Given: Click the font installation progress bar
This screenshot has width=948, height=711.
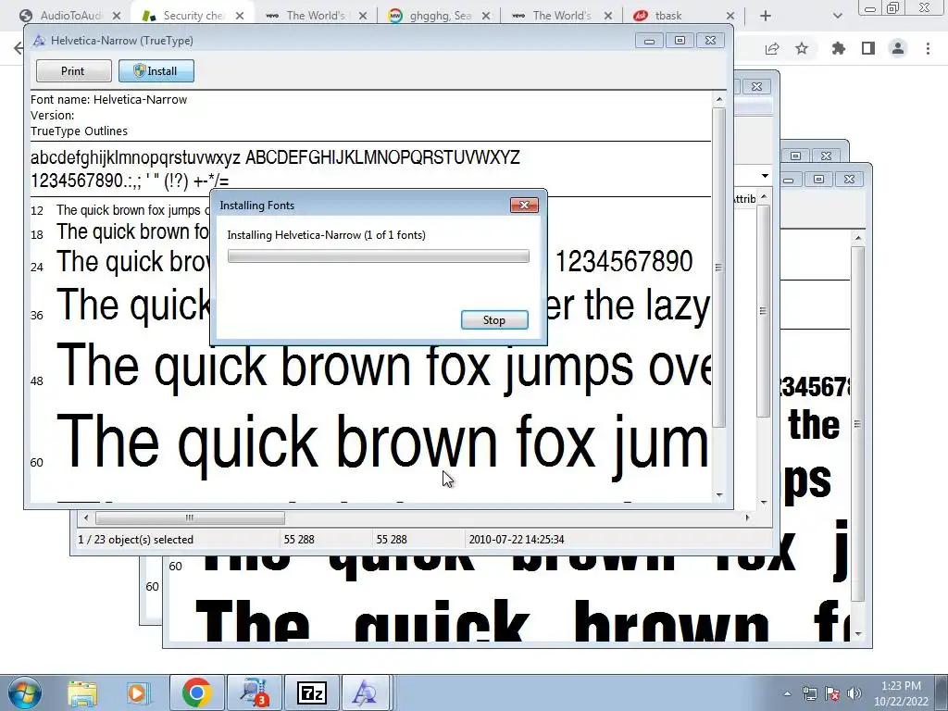Looking at the screenshot, I should click(x=379, y=256).
